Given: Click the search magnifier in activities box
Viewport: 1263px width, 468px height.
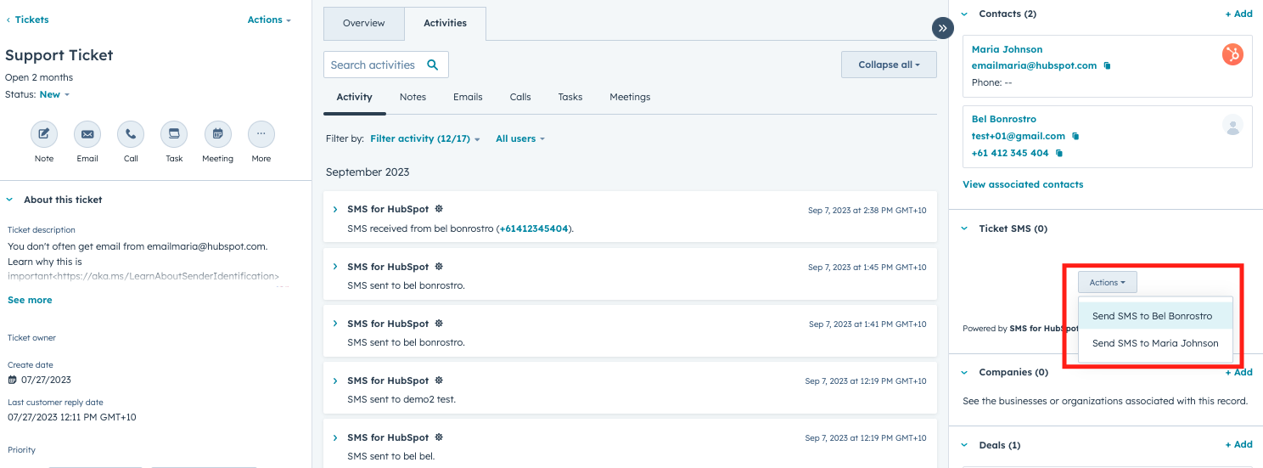Looking at the screenshot, I should 433,65.
